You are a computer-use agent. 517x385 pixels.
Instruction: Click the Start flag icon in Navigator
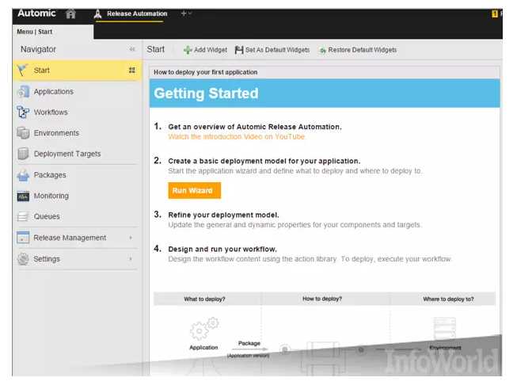pyautogui.click(x=22, y=70)
